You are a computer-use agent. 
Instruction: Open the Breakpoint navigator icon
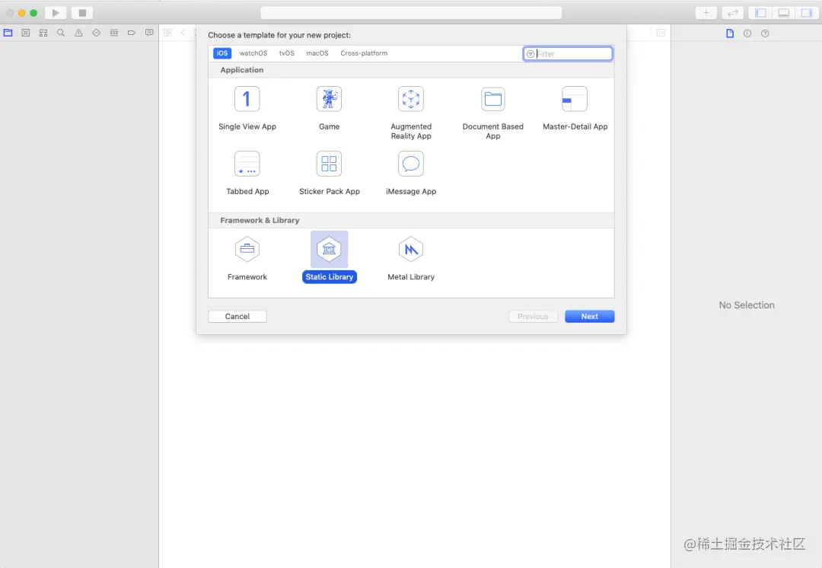[132, 33]
